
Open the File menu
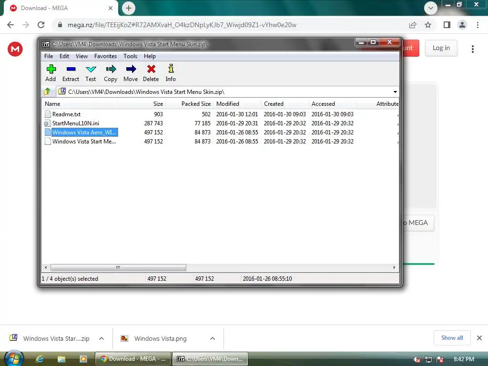click(x=49, y=56)
